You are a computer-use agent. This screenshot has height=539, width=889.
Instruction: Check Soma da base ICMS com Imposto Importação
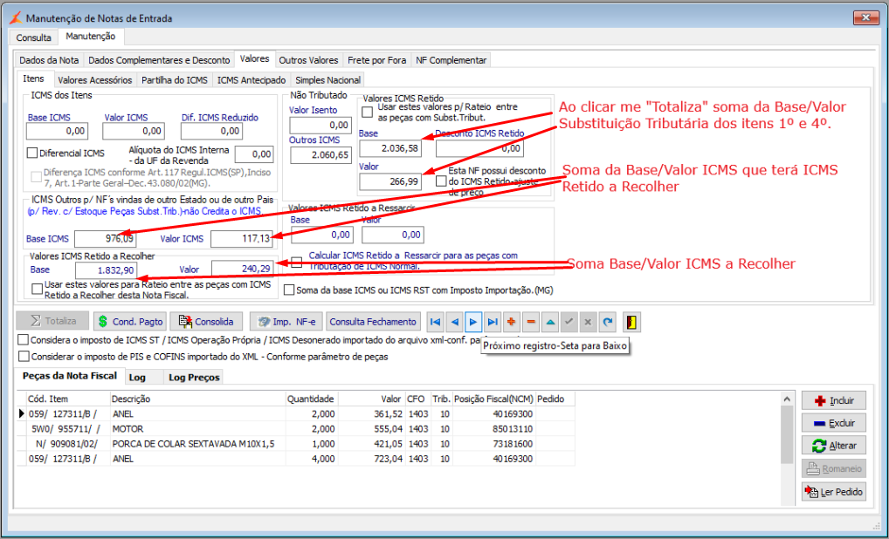(x=289, y=290)
